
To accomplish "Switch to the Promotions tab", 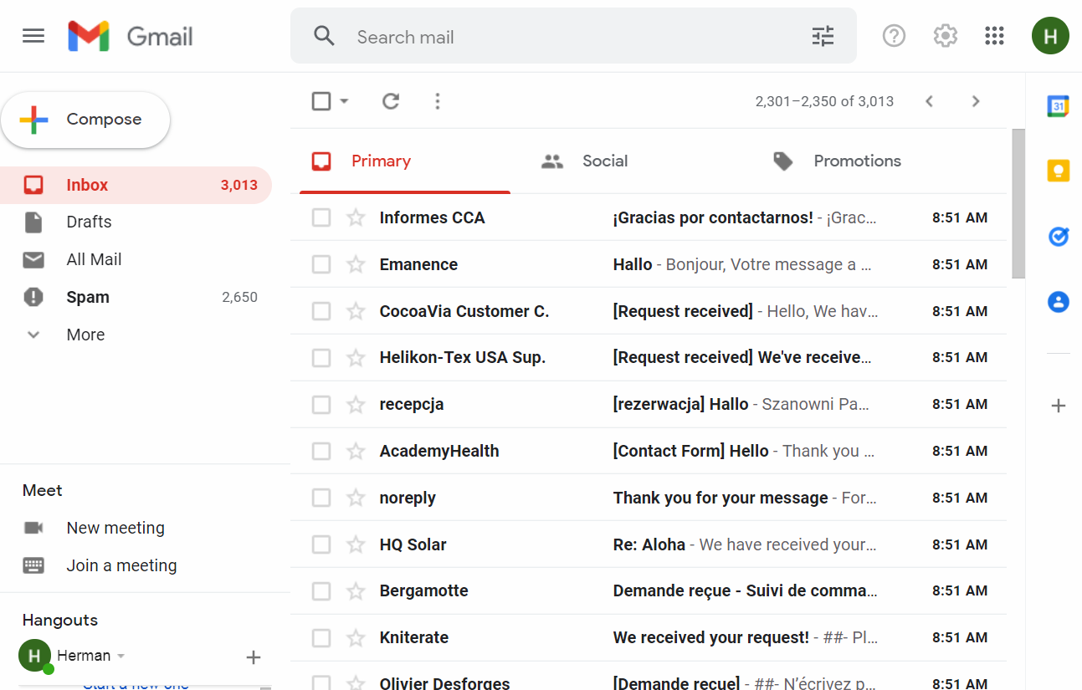I will click(x=856, y=161).
